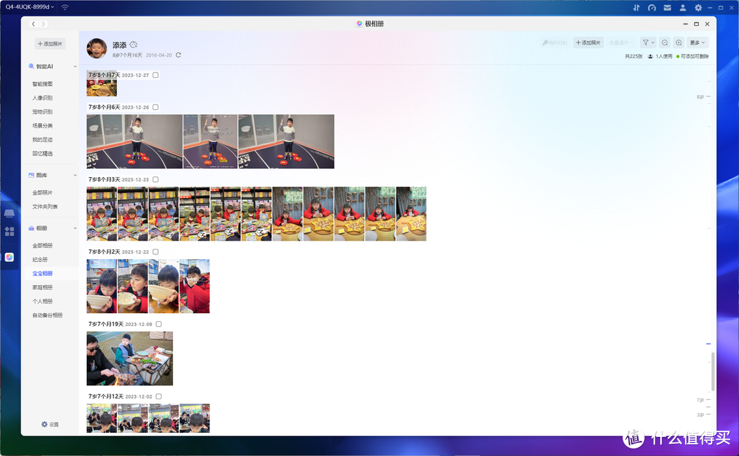Click the zoom out magnifier icon

[664, 43]
